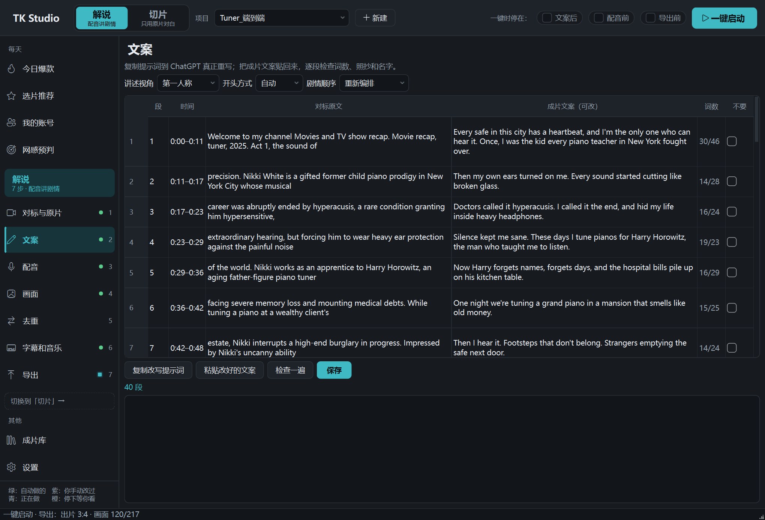Open 剧情顺序 dropdown set to 重新编排
The height and width of the screenshot is (520, 765).
point(374,83)
